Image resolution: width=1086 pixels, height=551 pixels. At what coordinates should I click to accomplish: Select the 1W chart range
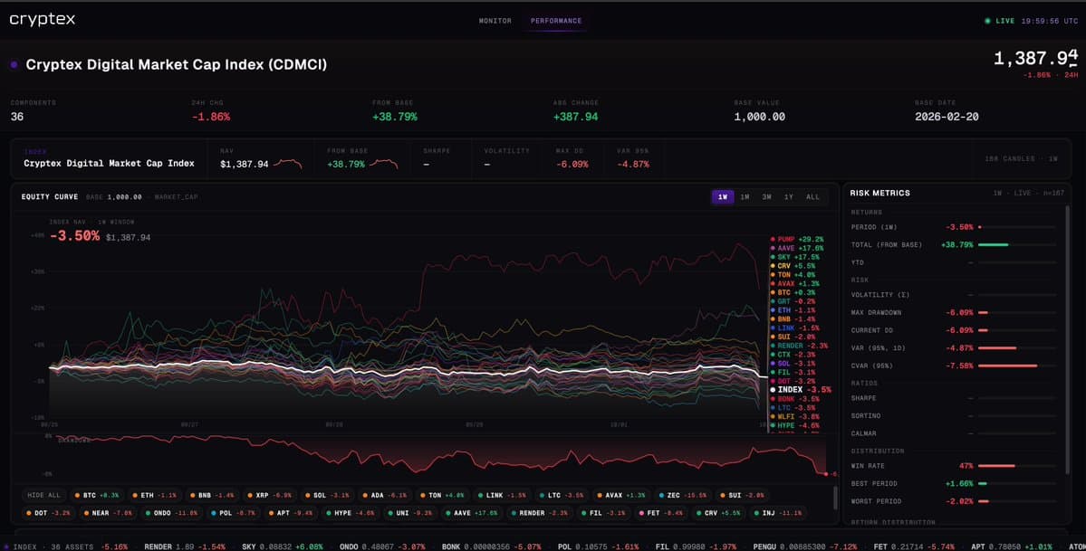point(723,197)
